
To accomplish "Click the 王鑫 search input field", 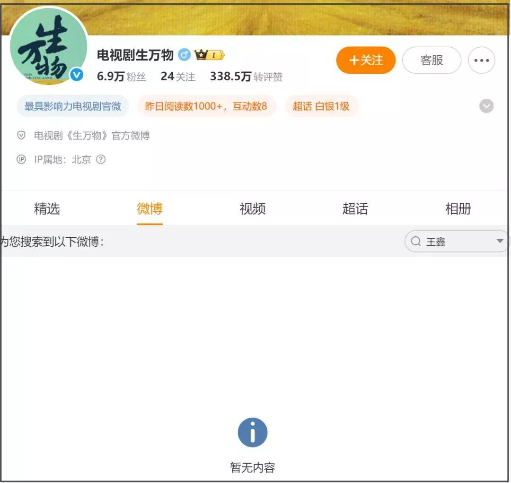I will click(x=454, y=241).
